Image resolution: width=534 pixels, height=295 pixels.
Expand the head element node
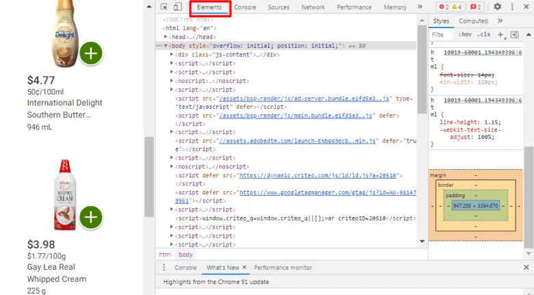[x=166, y=37]
